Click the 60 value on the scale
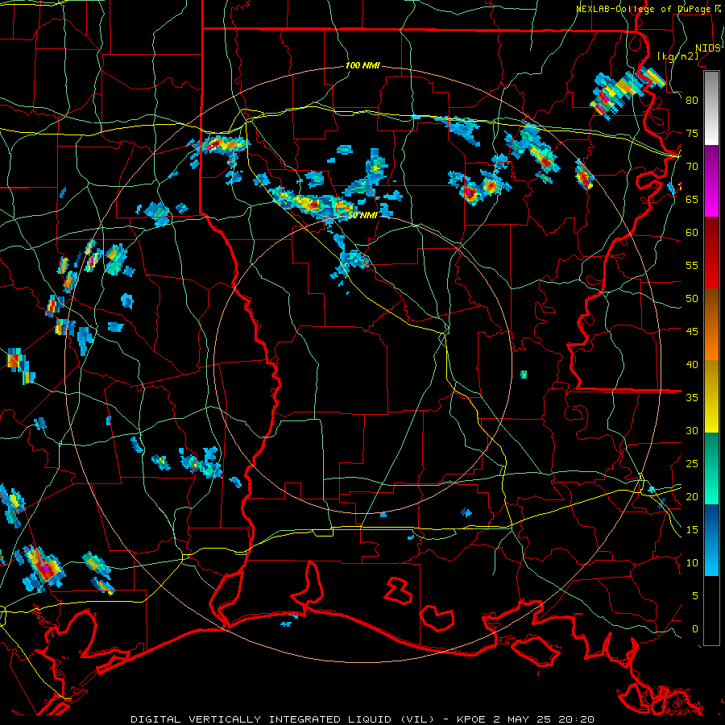 (x=692, y=233)
